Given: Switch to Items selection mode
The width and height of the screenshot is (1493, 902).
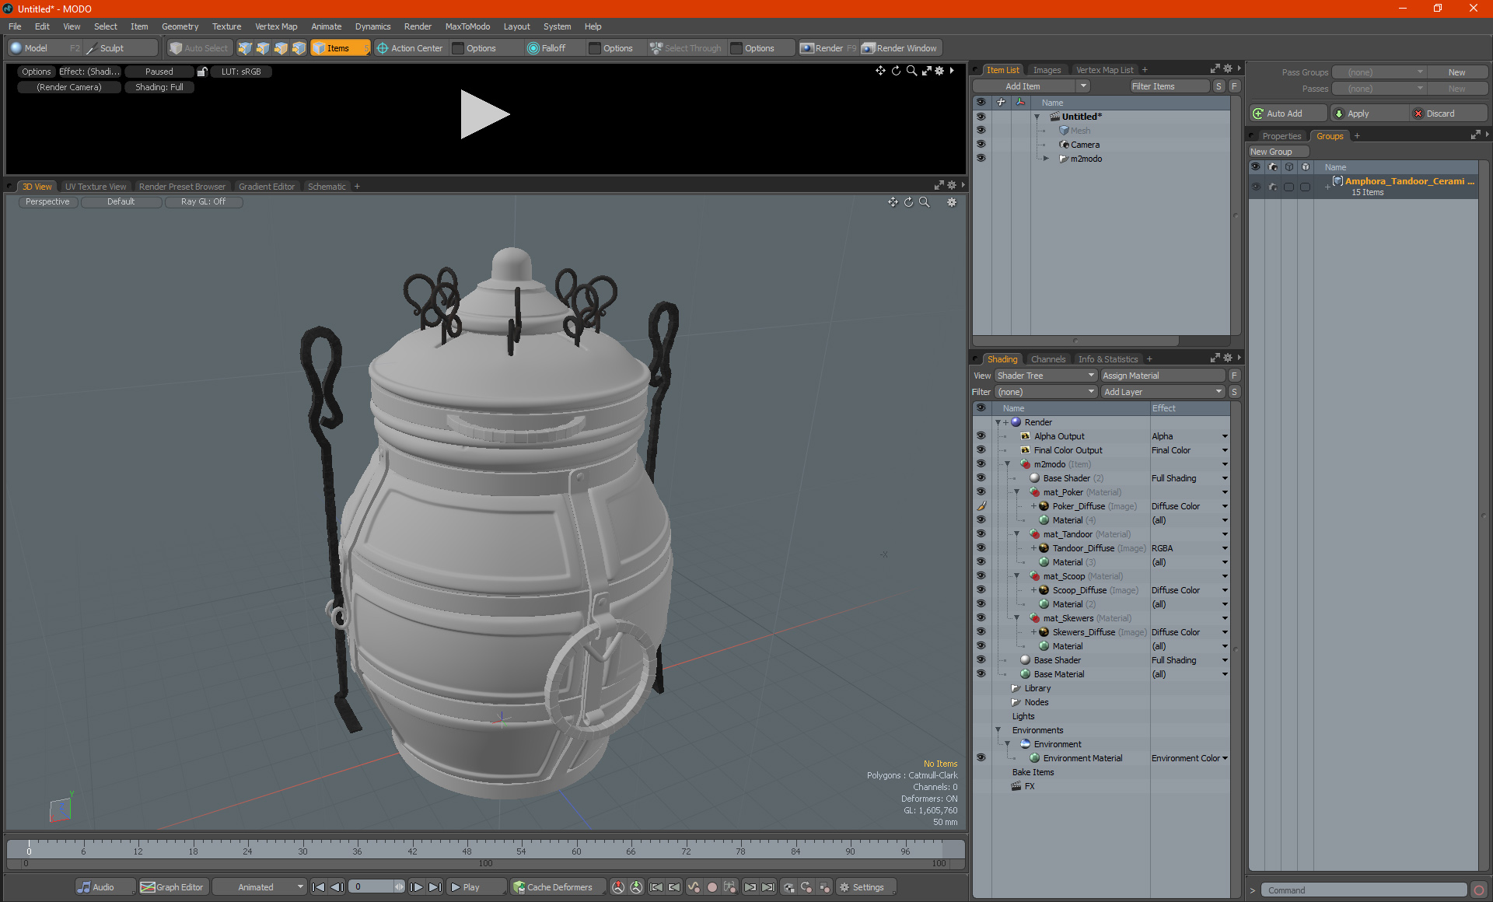Looking at the screenshot, I should coord(340,48).
